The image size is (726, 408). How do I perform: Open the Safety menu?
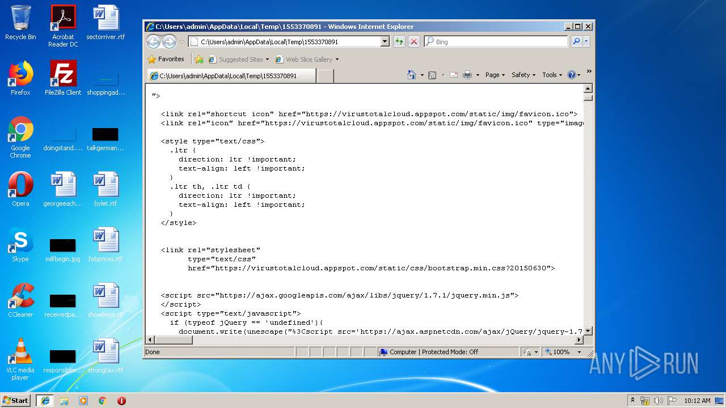tap(523, 75)
